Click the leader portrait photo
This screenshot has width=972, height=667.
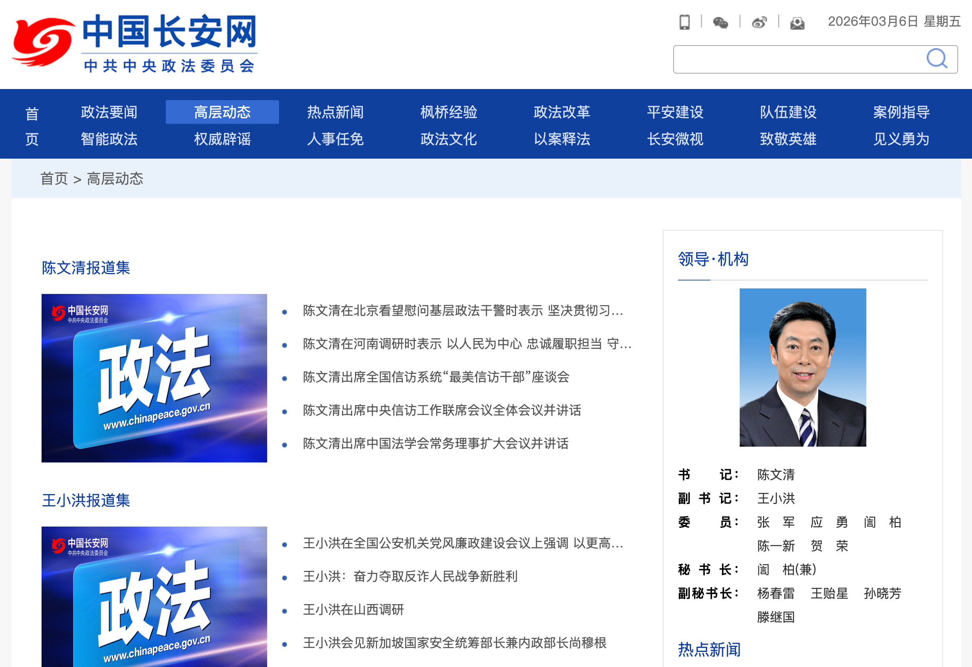(x=802, y=367)
